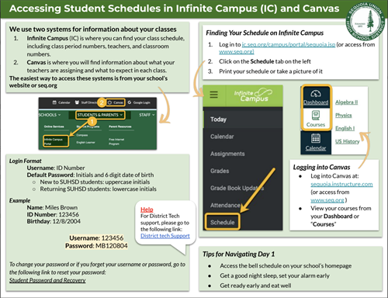Open the Student Password and Recovery link
This screenshot has height=298, width=388.
click(x=47, y=280)
